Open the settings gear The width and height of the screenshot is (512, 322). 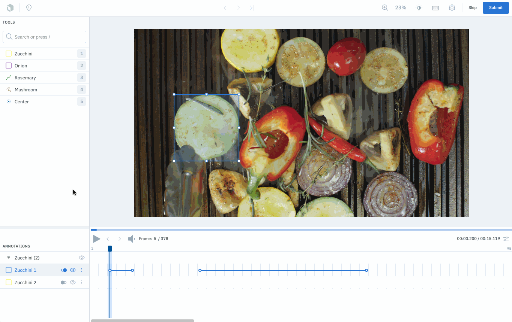click(x=452, y=8)
